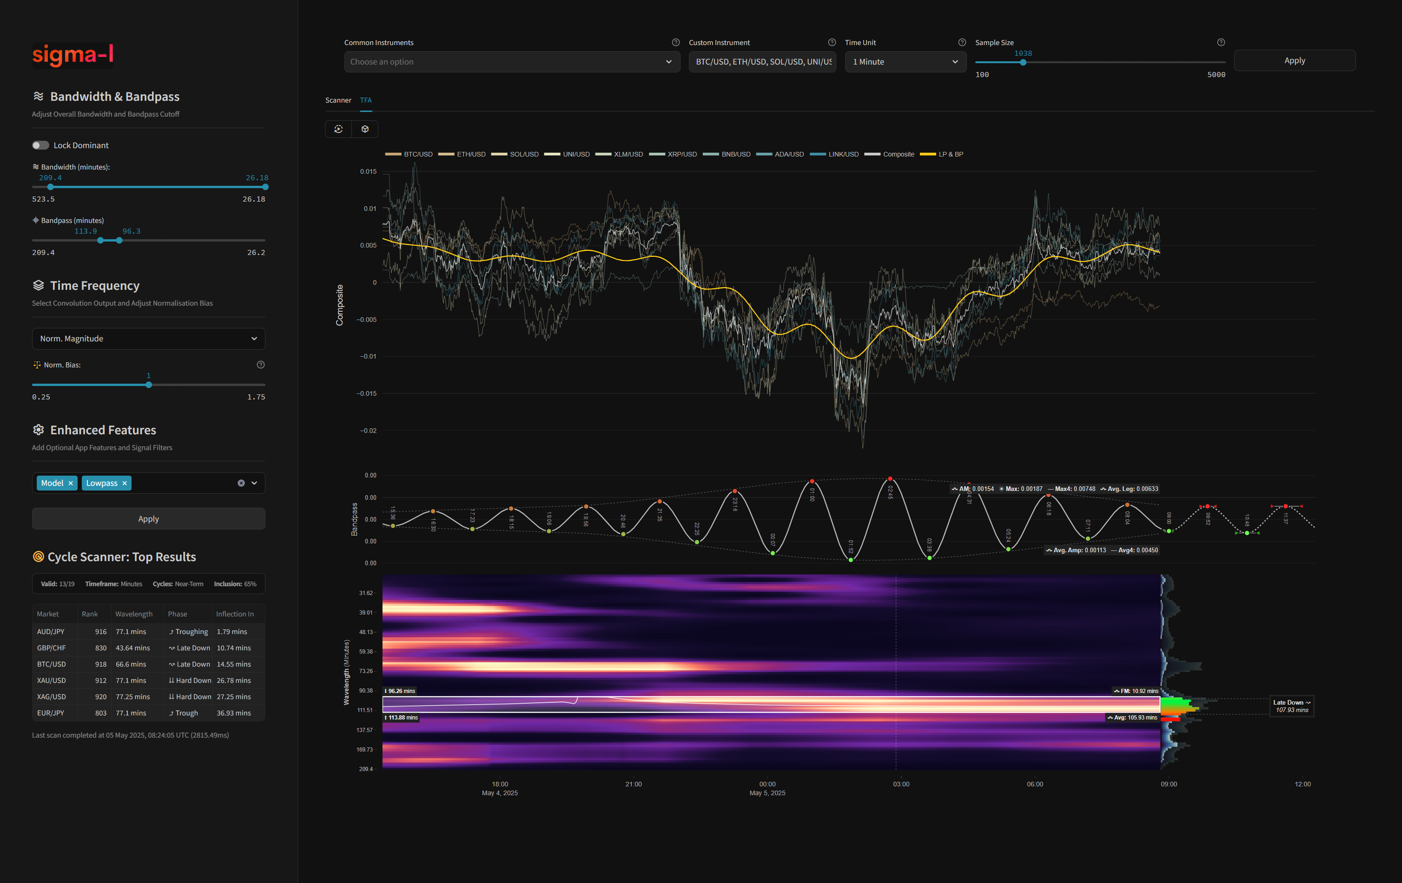
Task: Enable the Lock Dominant toggle
Action: click(40, 145)
